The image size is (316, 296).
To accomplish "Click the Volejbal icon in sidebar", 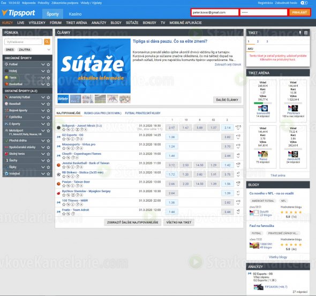I will [x=6, y=173].
